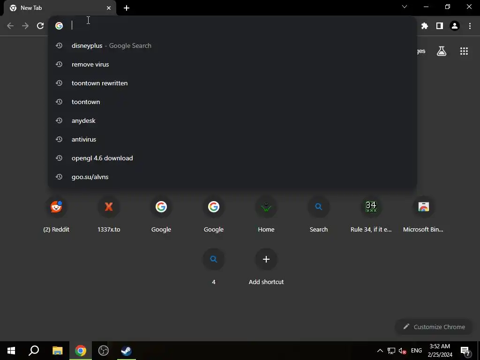
Task: Select the antivirus suggestion
Action: click(x=232, y=139)
